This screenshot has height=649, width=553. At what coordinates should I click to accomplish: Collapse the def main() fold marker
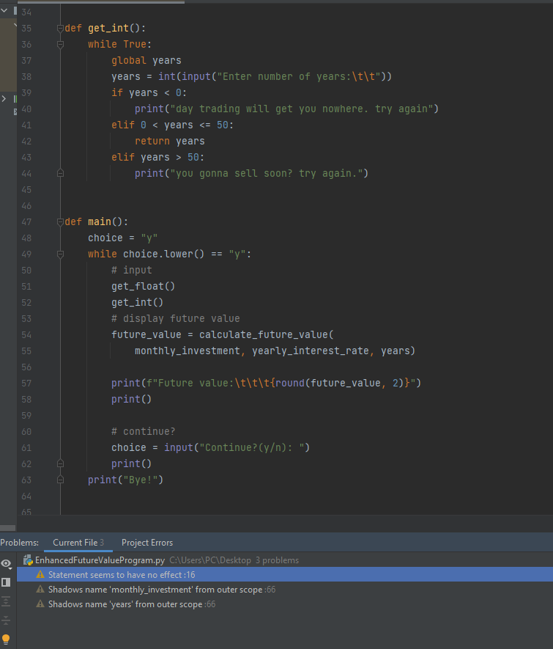60,222
